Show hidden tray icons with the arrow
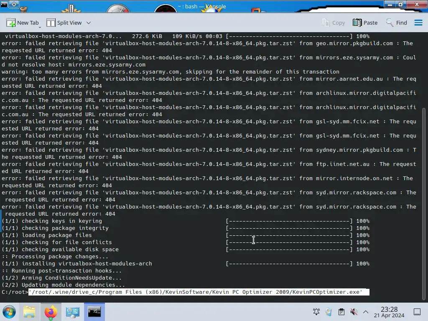 366,312
